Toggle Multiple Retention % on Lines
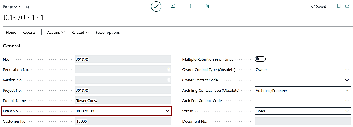353x127 pixels. [260, 59]
